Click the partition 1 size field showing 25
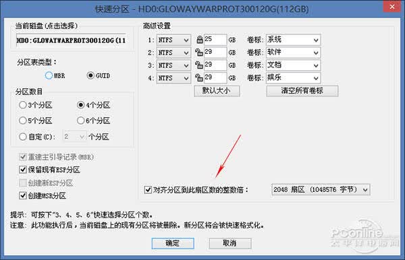The image size is (405, 260). [x=215, y=40]
